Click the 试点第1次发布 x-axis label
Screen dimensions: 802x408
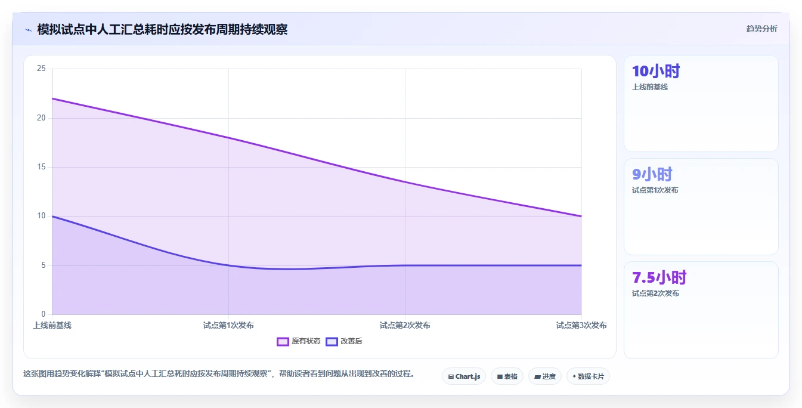[x=228, y=325]
